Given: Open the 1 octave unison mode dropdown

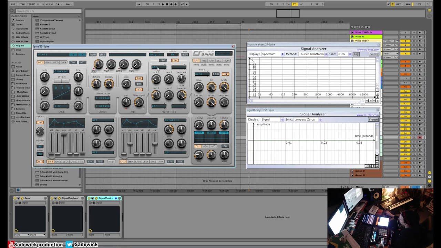Looking at the screenshot, I should point(103,106).
